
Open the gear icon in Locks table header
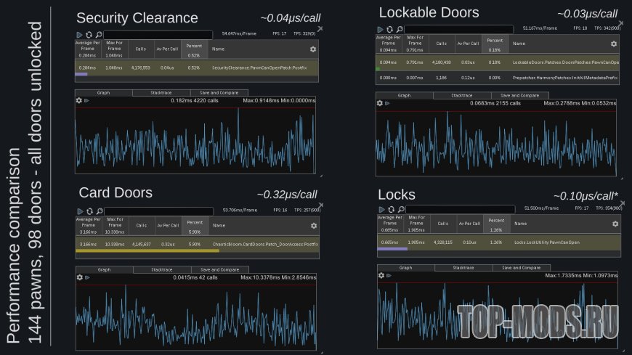(x=614, y=225)
